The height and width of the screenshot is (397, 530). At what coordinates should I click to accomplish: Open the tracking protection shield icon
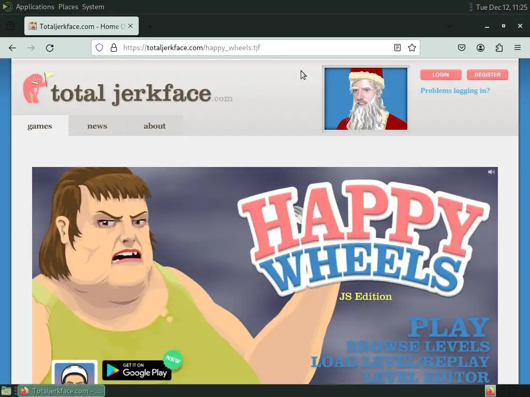click(x=99, y=48)
